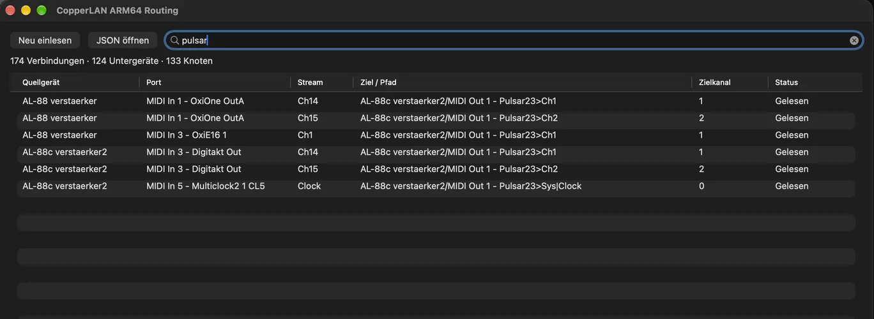Sort by the Ziel / Pfad column header
874x319 pixels.
[378, 82]
